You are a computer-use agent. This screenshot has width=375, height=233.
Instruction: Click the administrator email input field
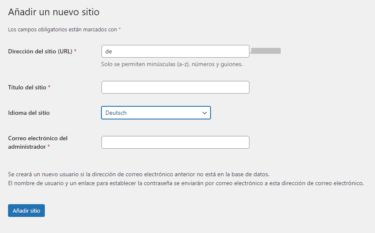175,142
